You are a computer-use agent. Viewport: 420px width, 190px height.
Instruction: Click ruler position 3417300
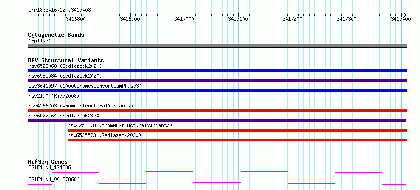347,19
